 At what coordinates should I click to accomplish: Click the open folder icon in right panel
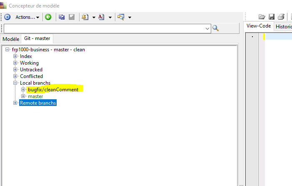pyautogui.click(x=262, y=17)
